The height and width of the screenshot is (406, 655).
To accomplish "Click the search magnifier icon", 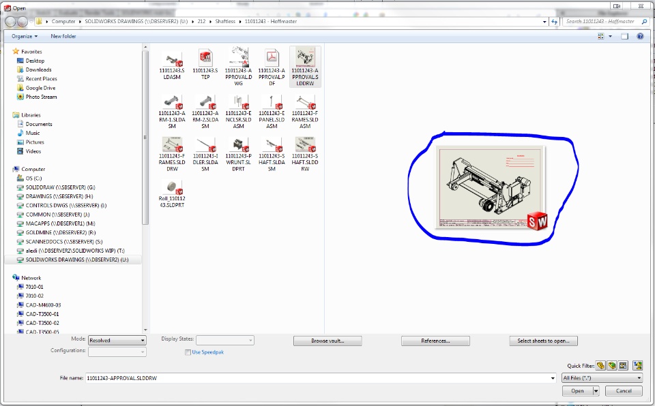I will [644, 21].
